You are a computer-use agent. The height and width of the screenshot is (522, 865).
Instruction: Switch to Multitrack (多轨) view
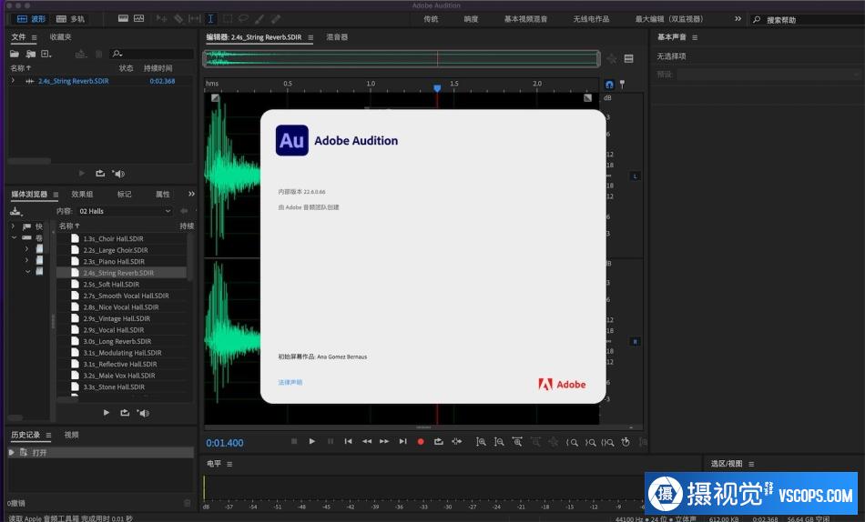(x=71, y=19)
